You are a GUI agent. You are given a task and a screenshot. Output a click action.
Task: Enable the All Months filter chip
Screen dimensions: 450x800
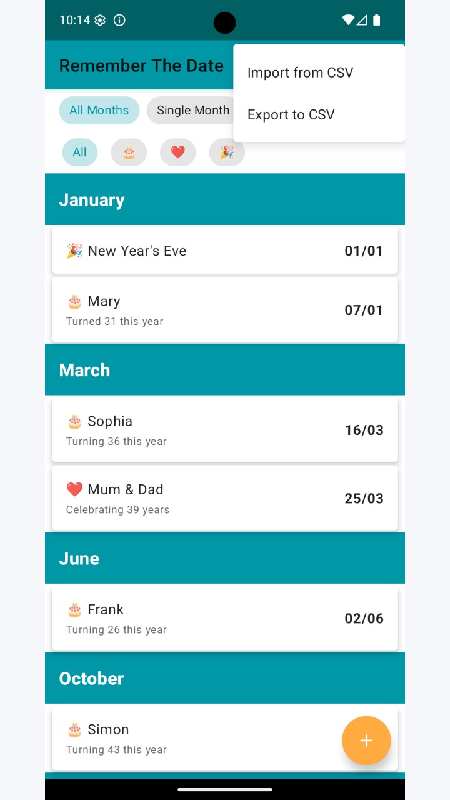[99, 110]
